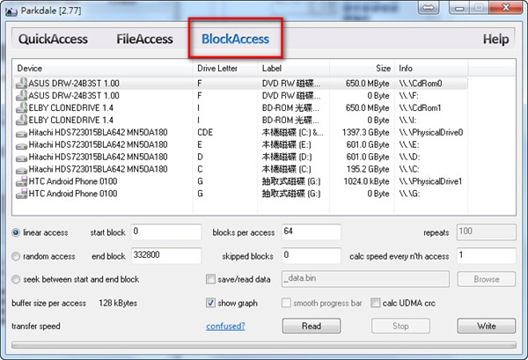Click the removable disk icon of \\.\G: row

tap(21, 194)
